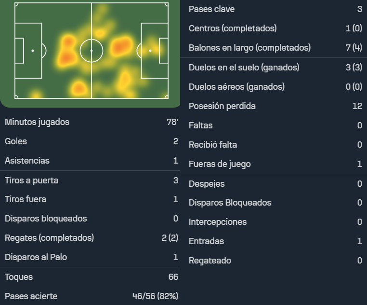367x305 pixels.
Task: Click the Toques statistic row
Action: tap(90, 277)
